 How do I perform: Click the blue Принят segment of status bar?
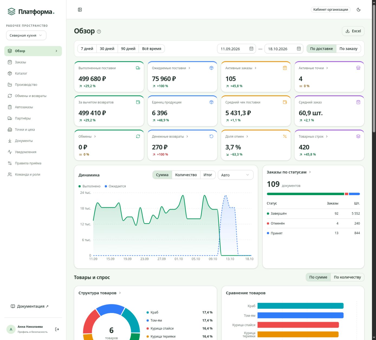[x=354, y=194]
